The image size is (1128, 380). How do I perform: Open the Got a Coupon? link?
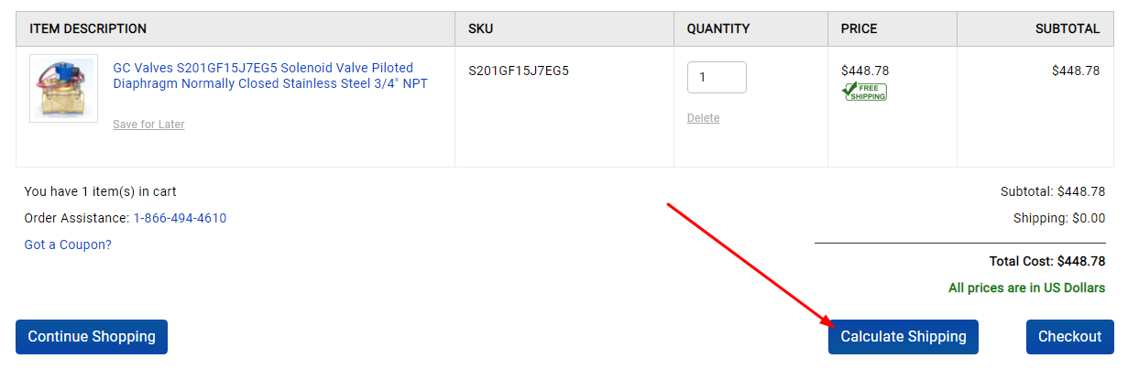[x=68, y=244]
